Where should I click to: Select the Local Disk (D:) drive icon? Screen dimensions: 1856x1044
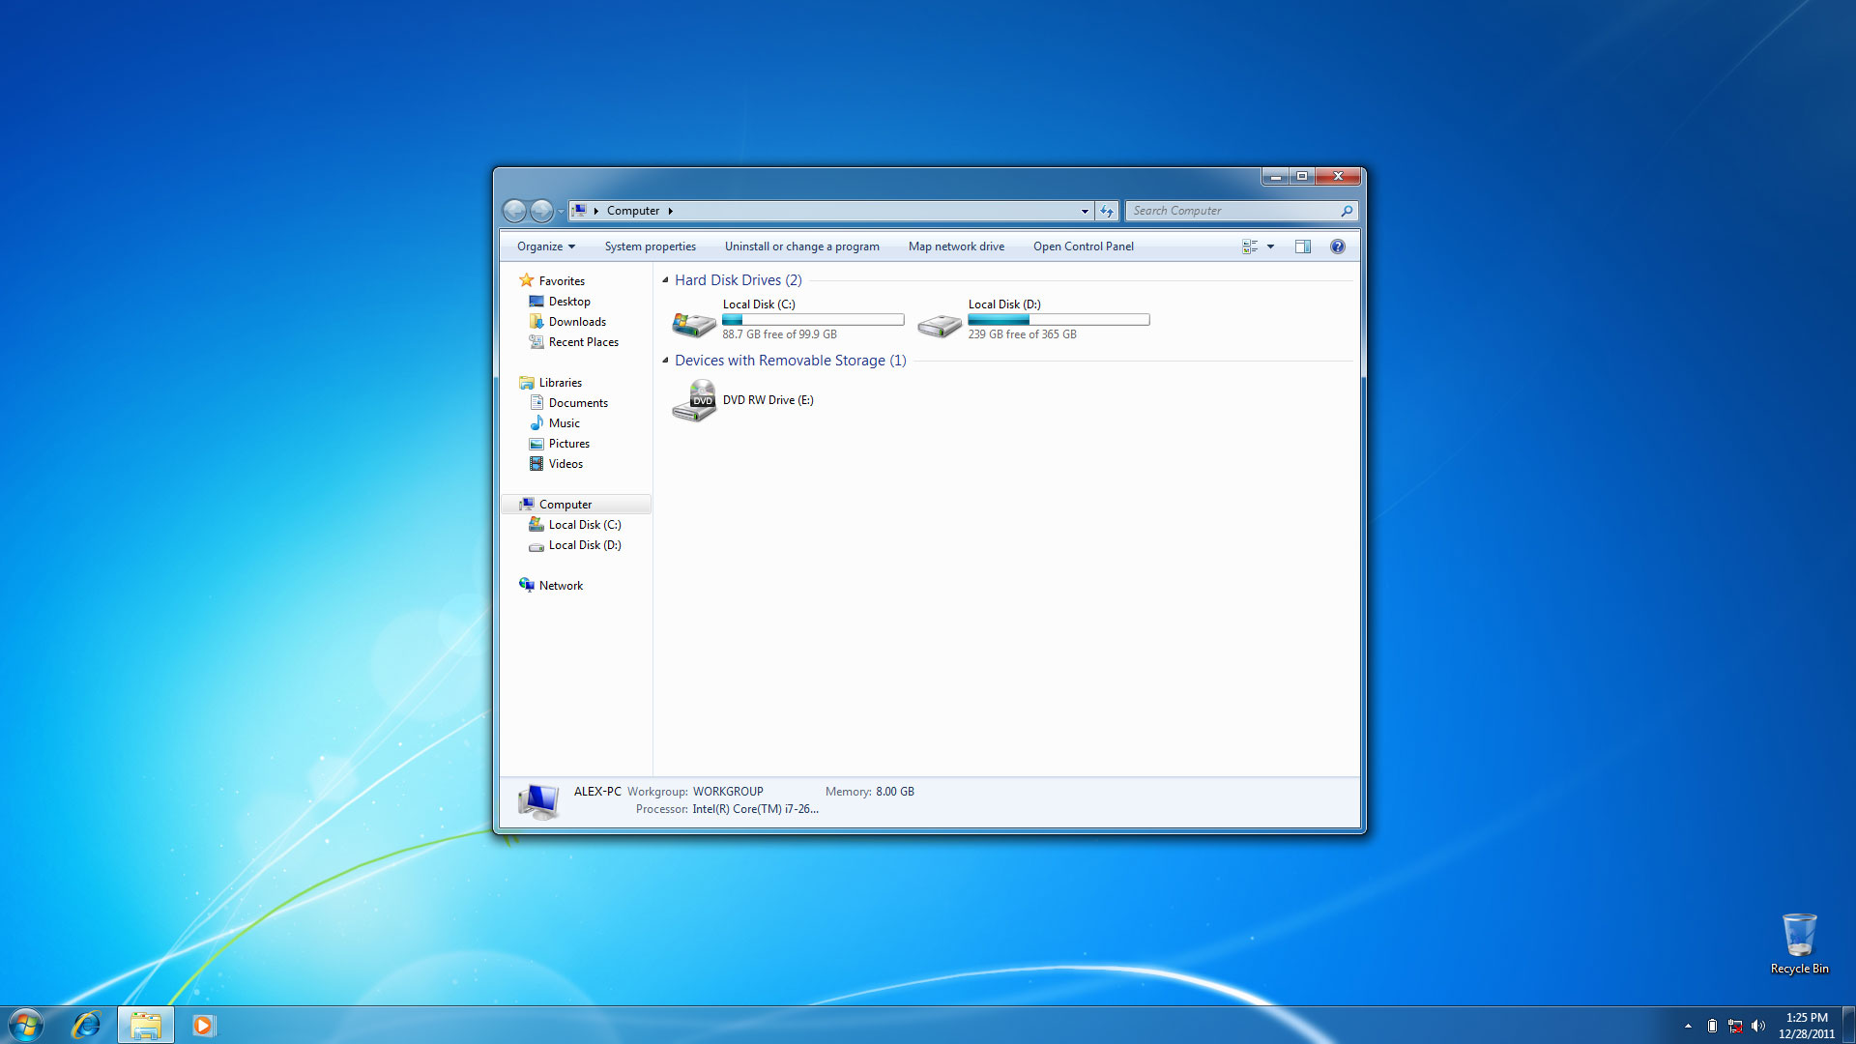939,323
